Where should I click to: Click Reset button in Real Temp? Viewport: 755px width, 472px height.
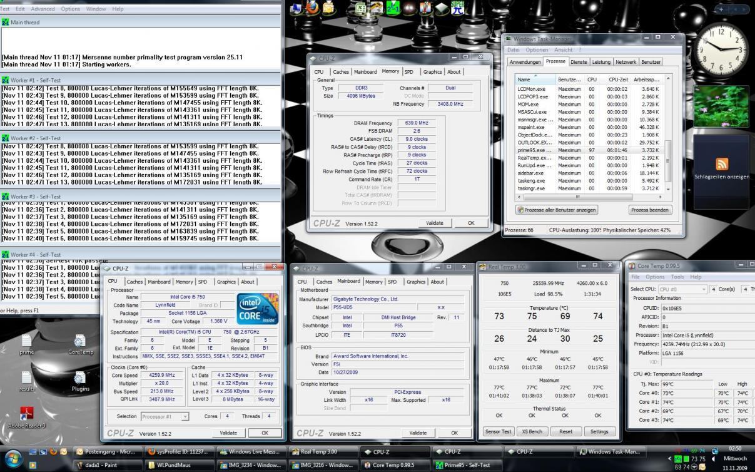(565, 431)
